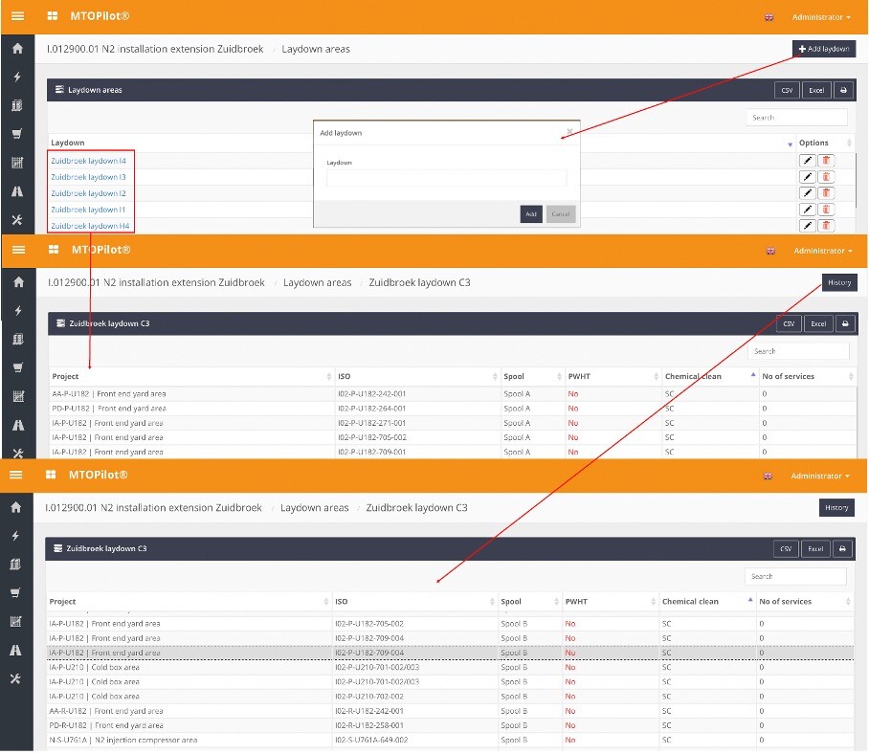Export the Laydown areas table as CSV

787,90
